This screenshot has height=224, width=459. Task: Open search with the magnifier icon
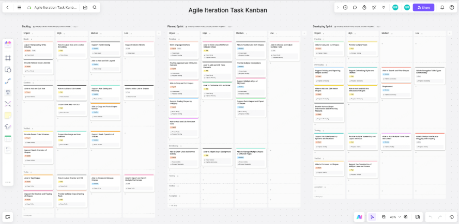[95, 8]
